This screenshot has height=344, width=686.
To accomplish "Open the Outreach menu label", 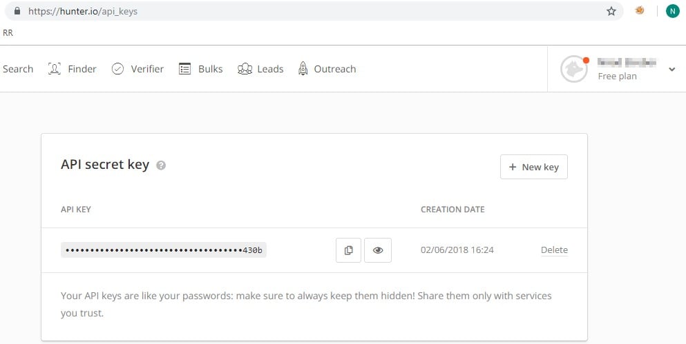I will point(335,69).
